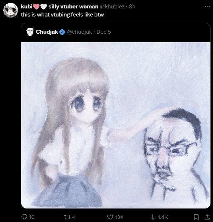Screen dimensions: 213x222
Task: View the 1.4K analytics bar-chart icon
Action: click(x=153, y=217)
